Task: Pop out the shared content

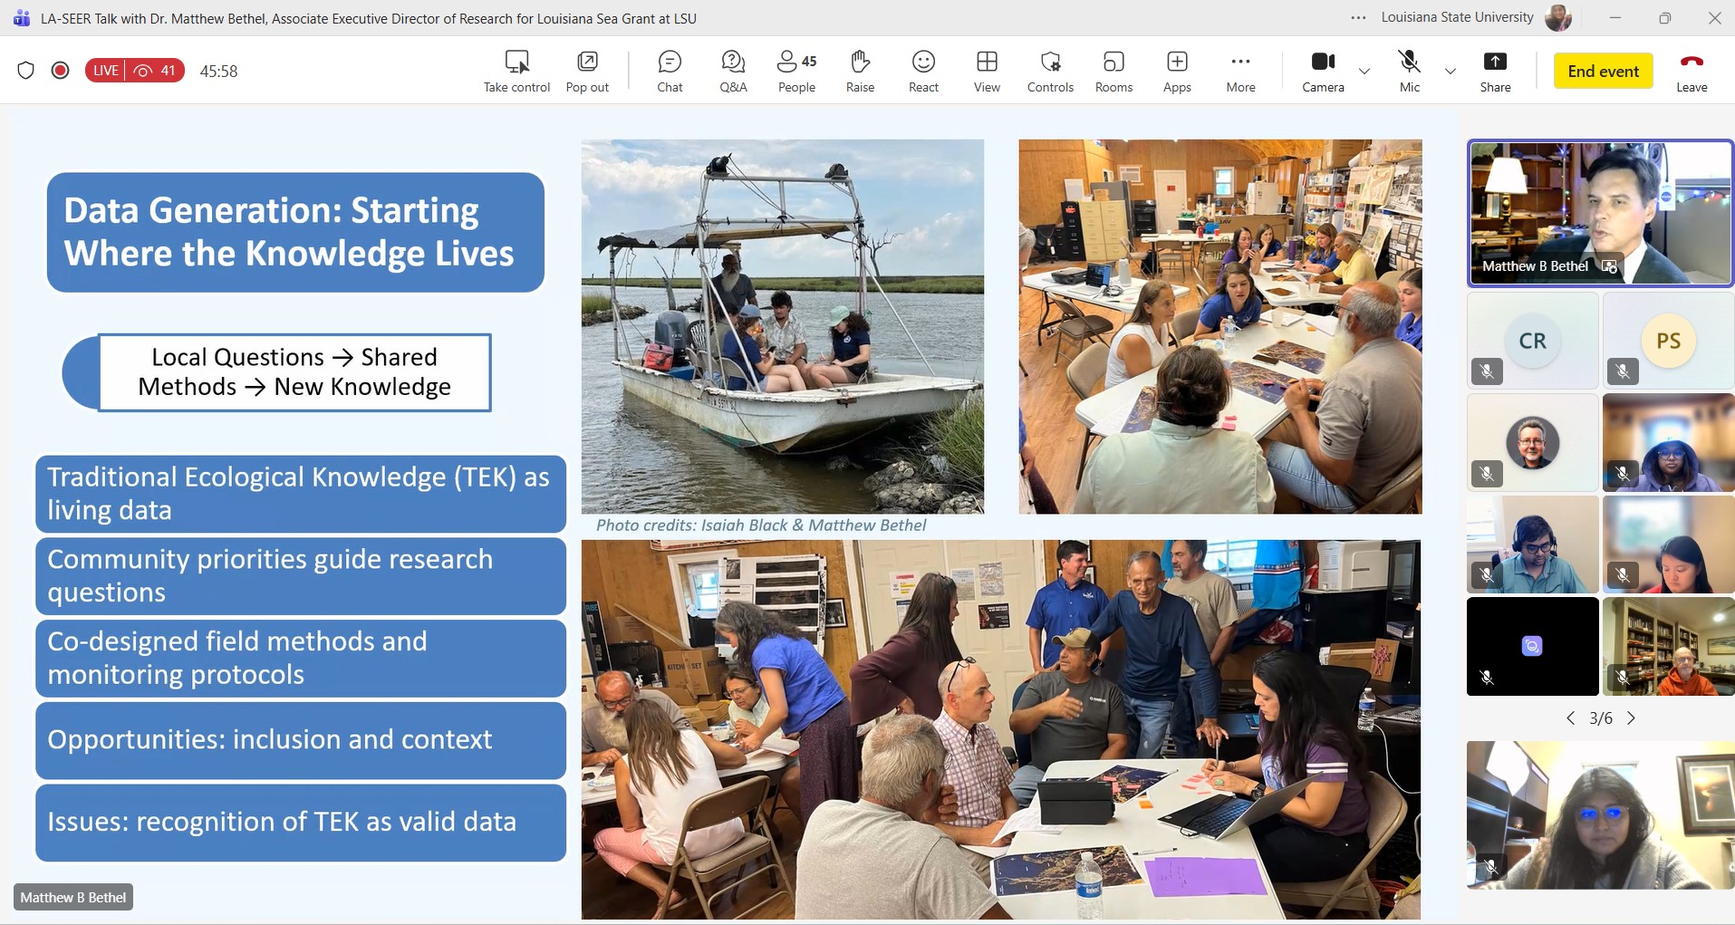Action: point(587,71)
